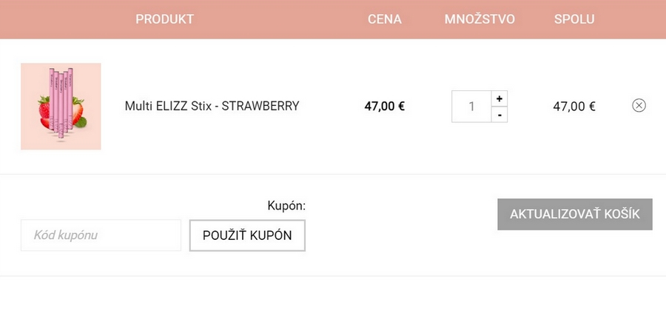
Task: Click the MNOŽSTVO column header
Action: [480, 19]
